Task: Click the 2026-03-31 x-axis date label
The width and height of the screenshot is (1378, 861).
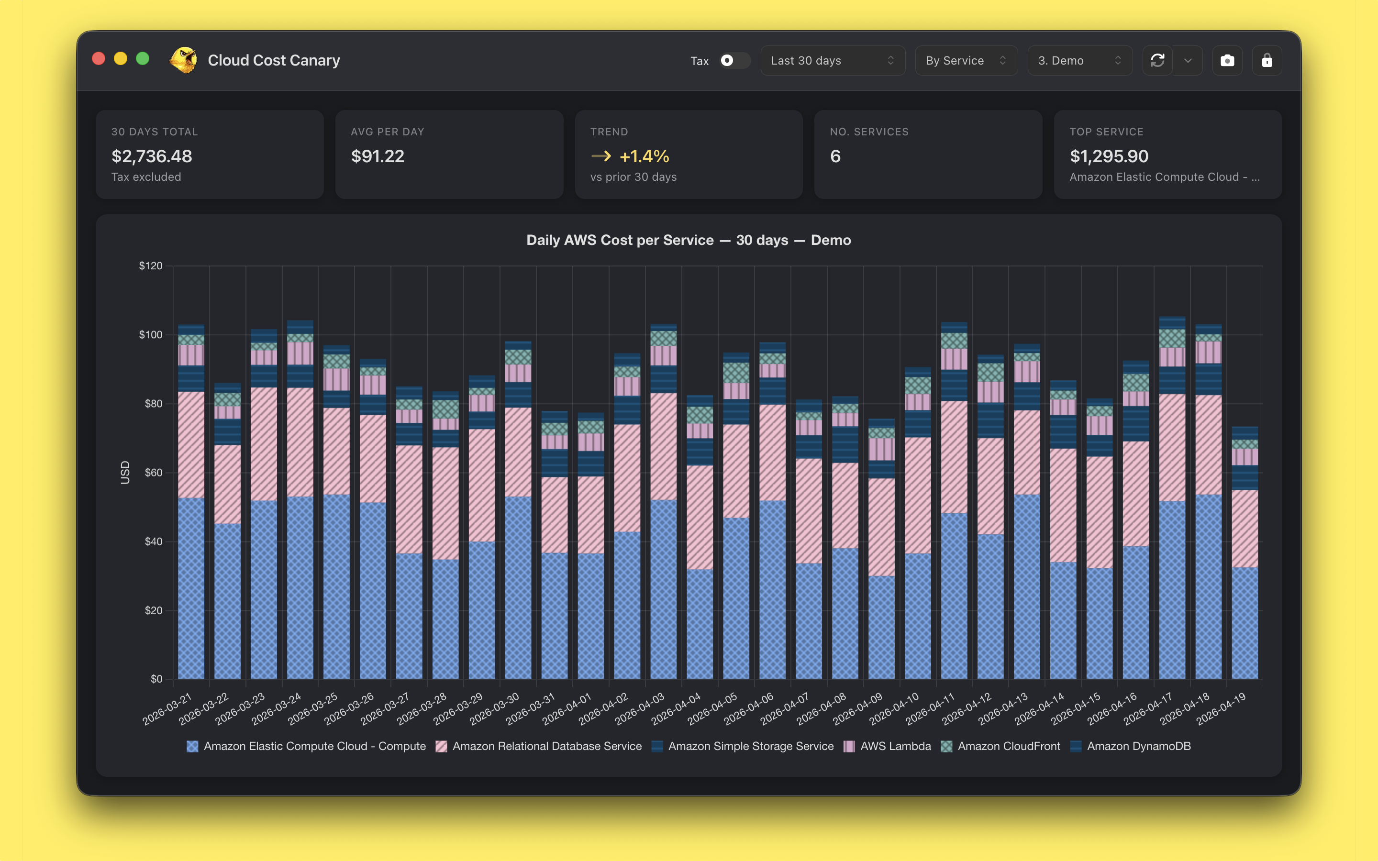Action: click(531, 708)
